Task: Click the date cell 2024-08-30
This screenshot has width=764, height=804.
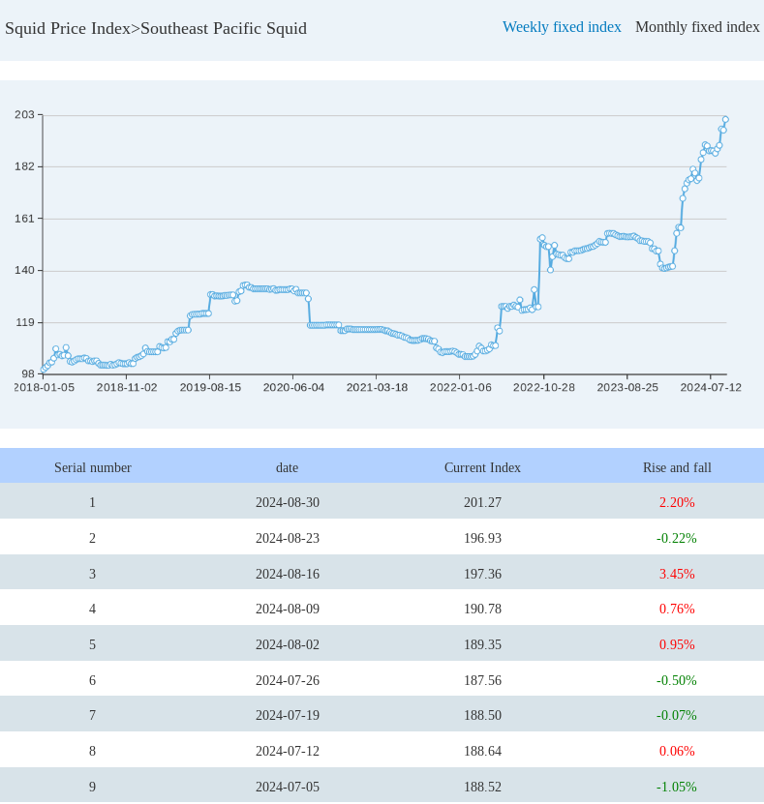Action: point(288,502)
